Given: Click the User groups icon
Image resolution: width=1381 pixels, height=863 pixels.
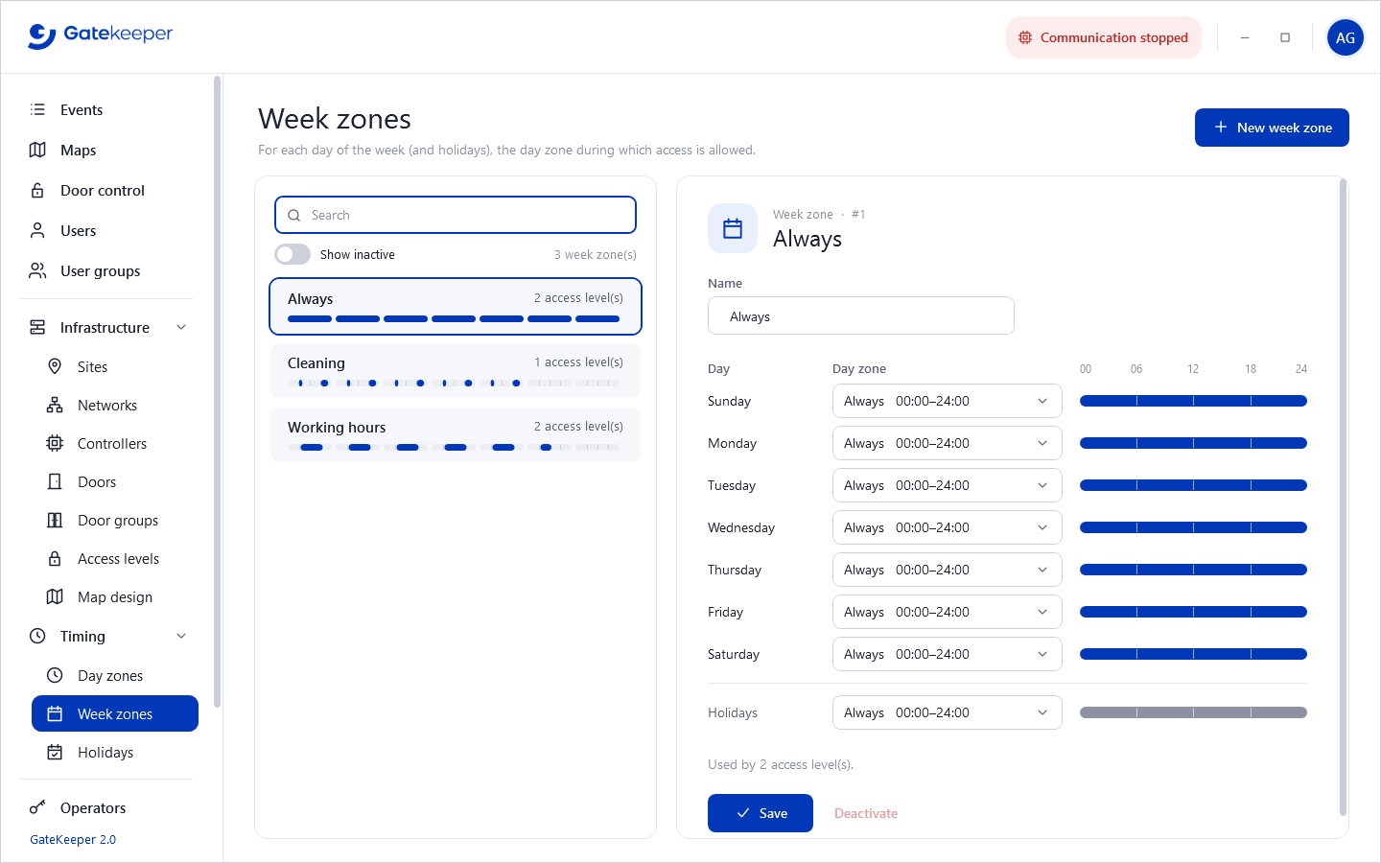Looking at the screenshot, I should [x=37, y=270].
